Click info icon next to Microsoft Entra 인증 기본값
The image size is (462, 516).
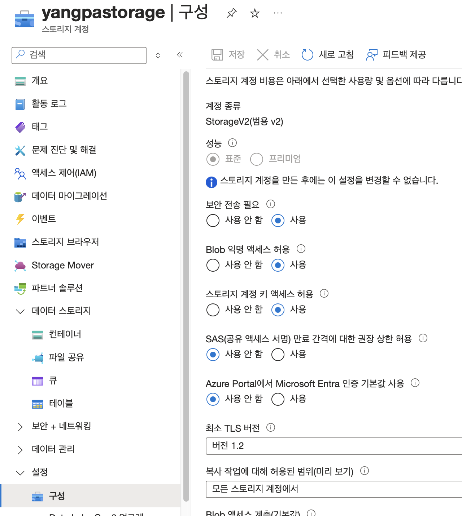[x=415, y=383]
